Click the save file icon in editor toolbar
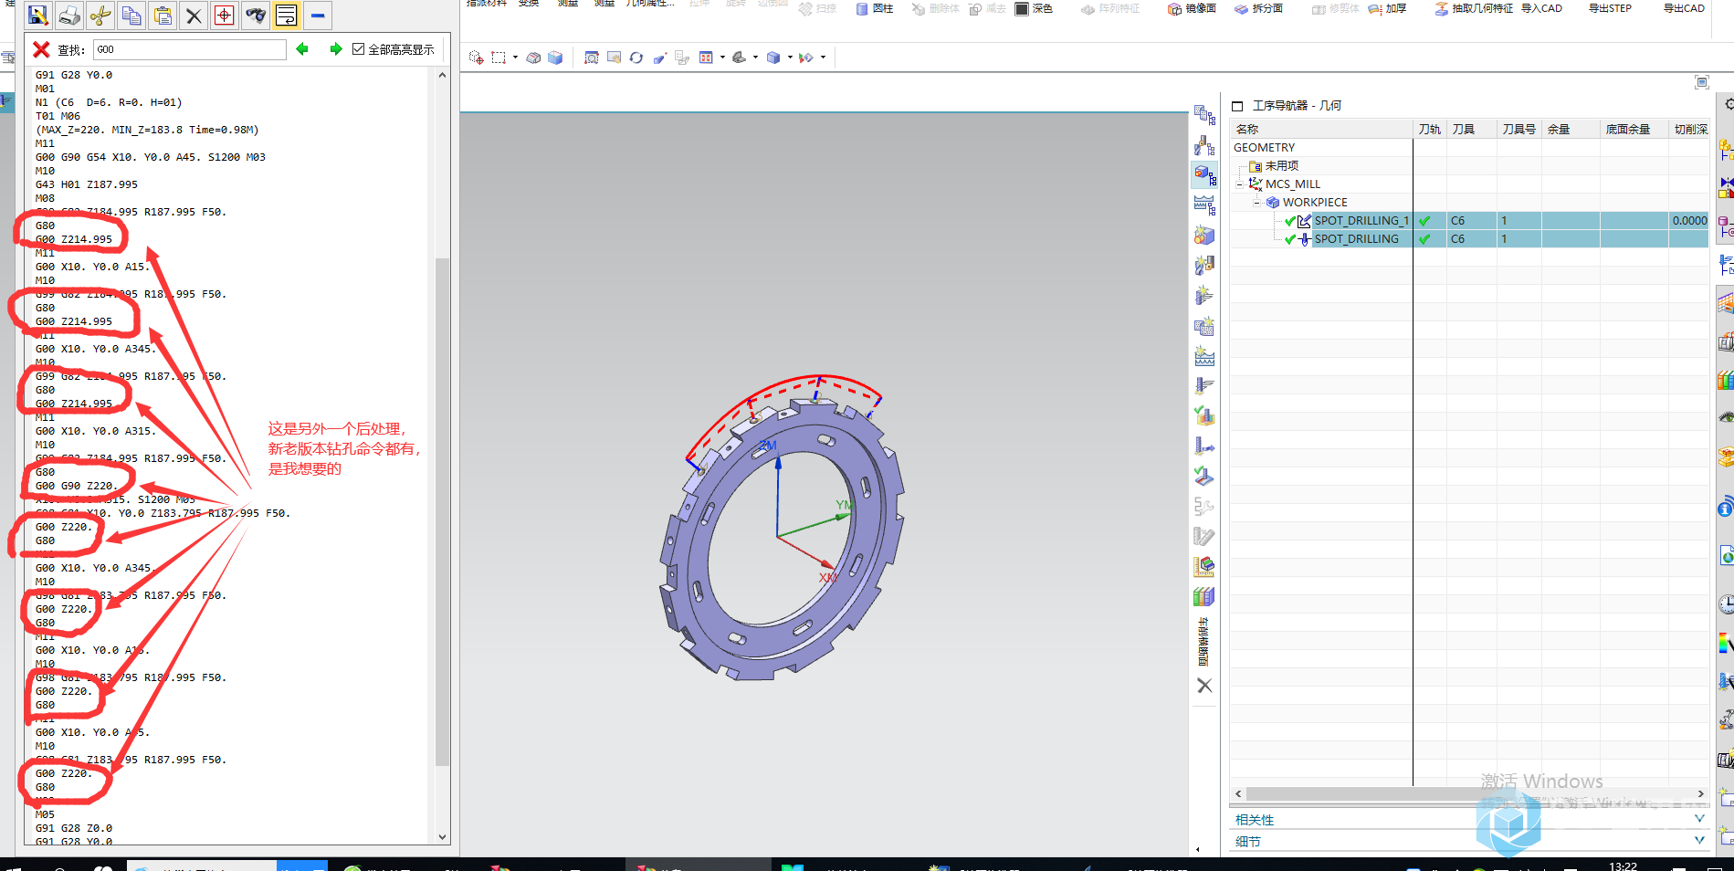The width and height of the screenshot is (1734, 871). 38,16
